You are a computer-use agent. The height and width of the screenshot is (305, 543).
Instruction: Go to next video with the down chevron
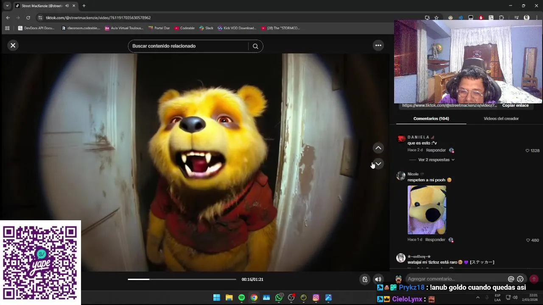(378, 164)
